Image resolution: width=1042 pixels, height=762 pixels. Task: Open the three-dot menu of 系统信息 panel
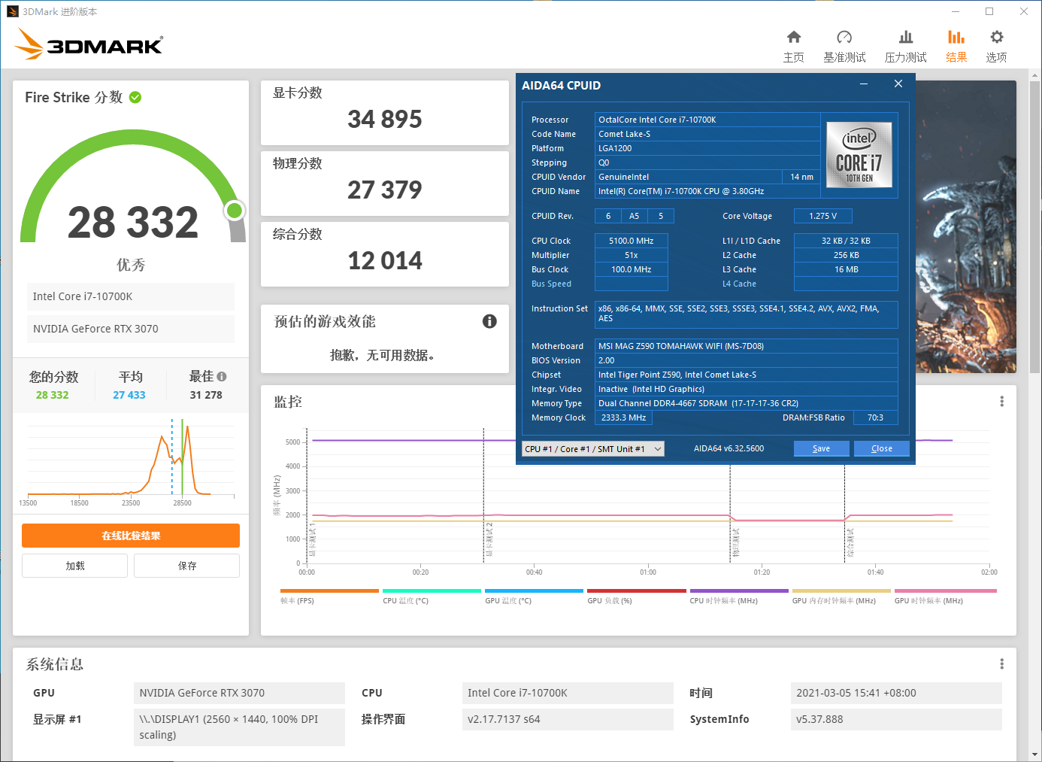tap(1001, 664)
